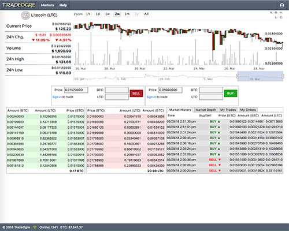Select buy order priced 0.01570032
The image size is (289, 231).
pyautogui.click(x=46, y=122)
